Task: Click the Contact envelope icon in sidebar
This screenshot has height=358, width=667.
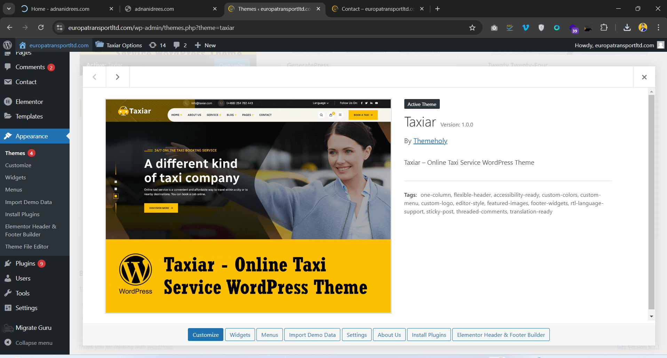Action: click(8, 82)
